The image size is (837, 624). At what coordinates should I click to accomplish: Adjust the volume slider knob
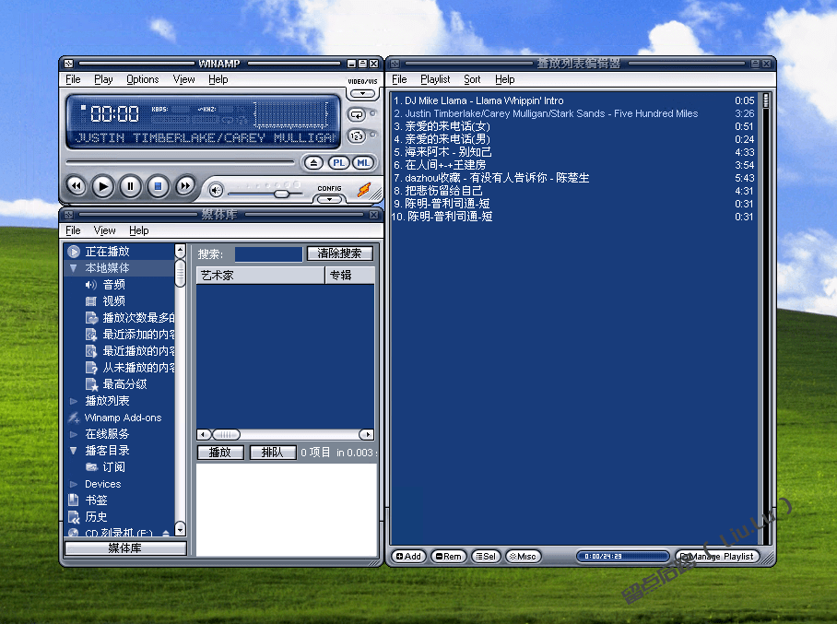pyautogui.click(x=281, y=194)
